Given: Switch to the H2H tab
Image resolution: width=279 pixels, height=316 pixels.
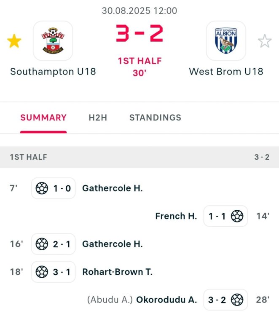Looking at the screenshot, I should click(x=98, y=118).
